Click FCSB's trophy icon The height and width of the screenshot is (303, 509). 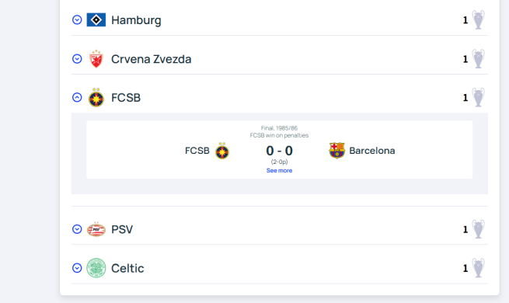(x=478, y=97)
